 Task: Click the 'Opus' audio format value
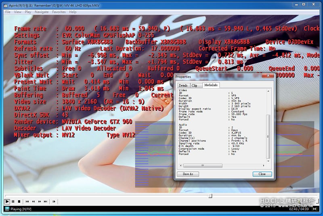(234, 130)
